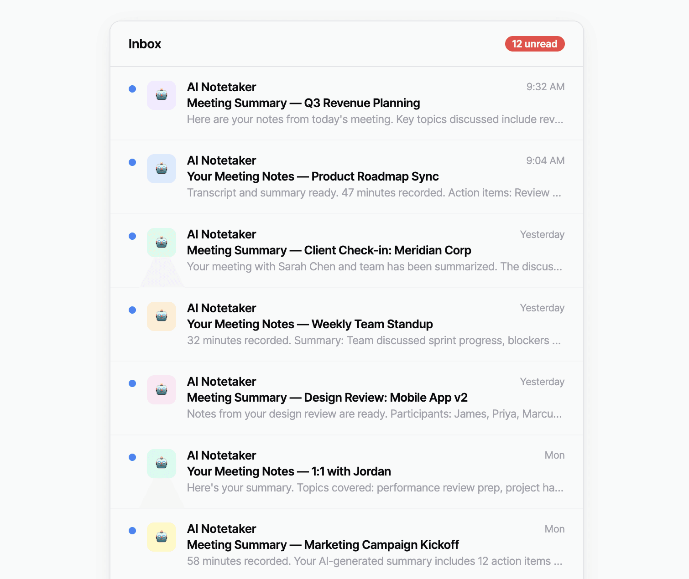Click preview text starting 'Here are your notes from today's'

click(x=375, y=119)
